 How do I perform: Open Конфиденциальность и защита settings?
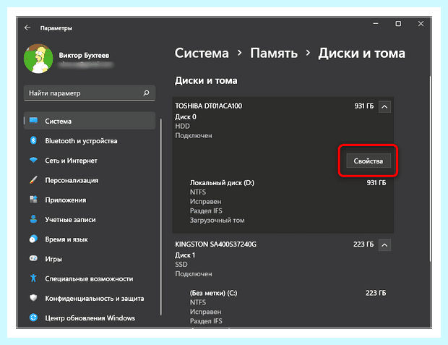pos(90,298)
